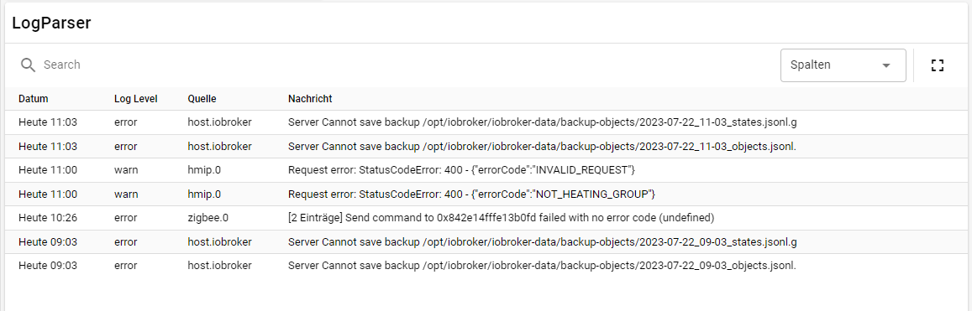Sort by the Log Level column header
Viewport: 972px width, 311px height.
pyautogui.click(x=136, y=99)
